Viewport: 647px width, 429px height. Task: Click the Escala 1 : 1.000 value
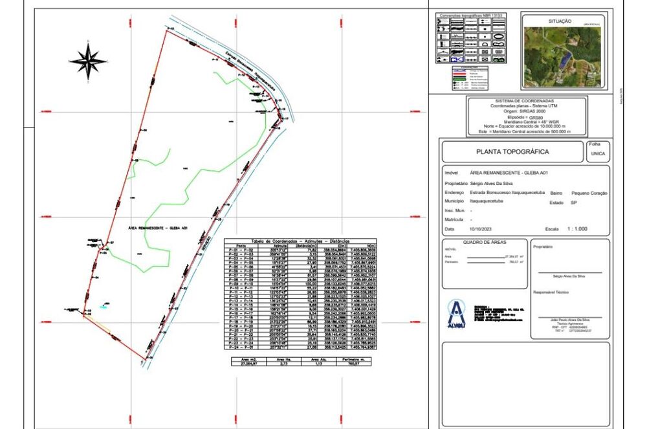click(x=577, y=229)
